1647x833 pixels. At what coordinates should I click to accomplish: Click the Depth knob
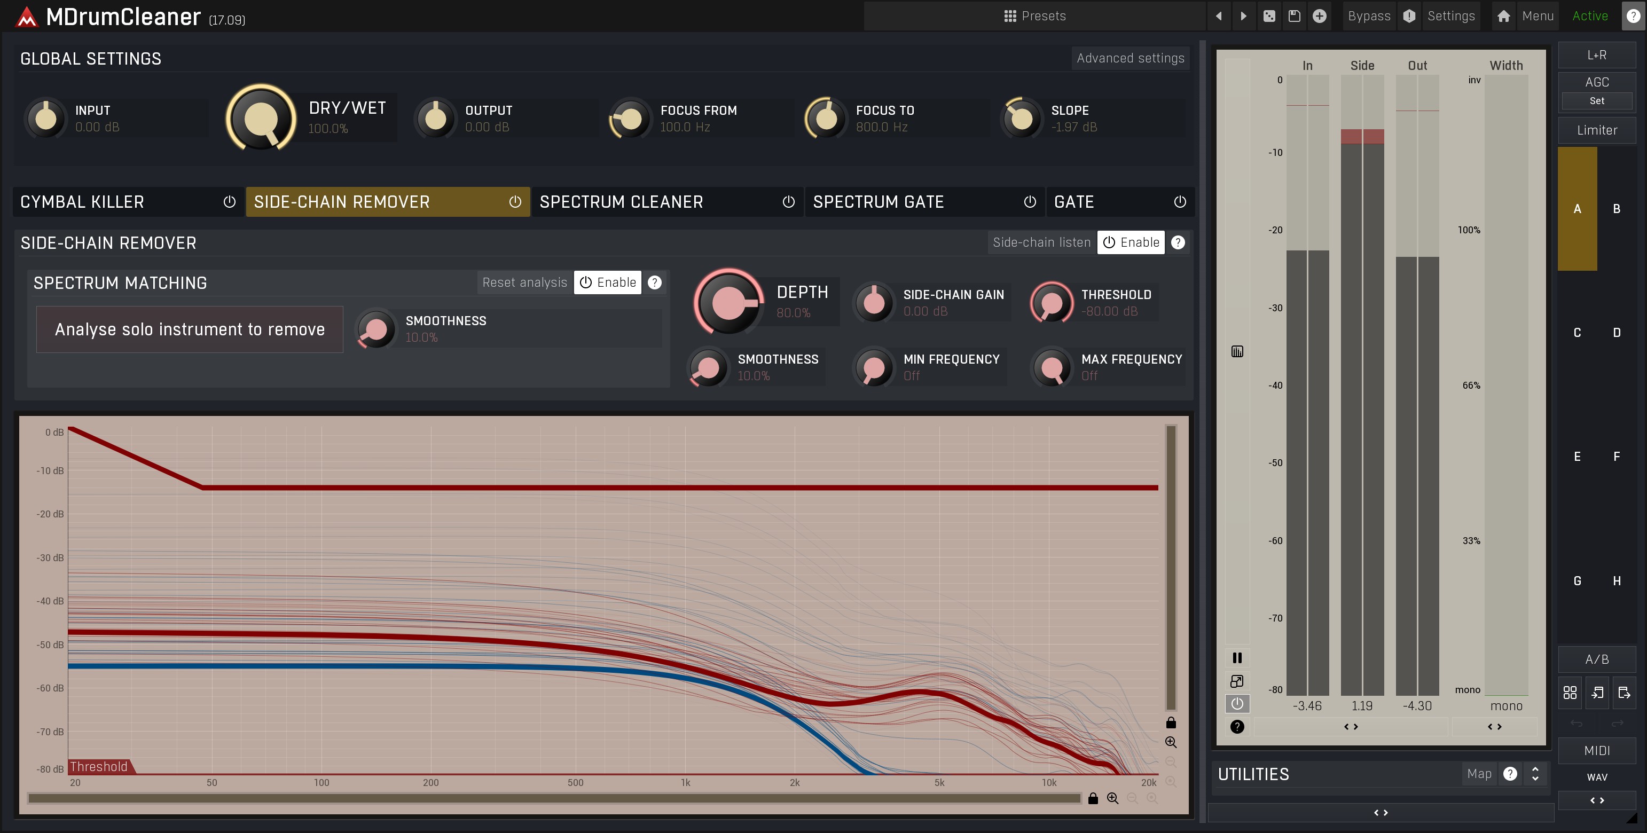click(729, 302)
